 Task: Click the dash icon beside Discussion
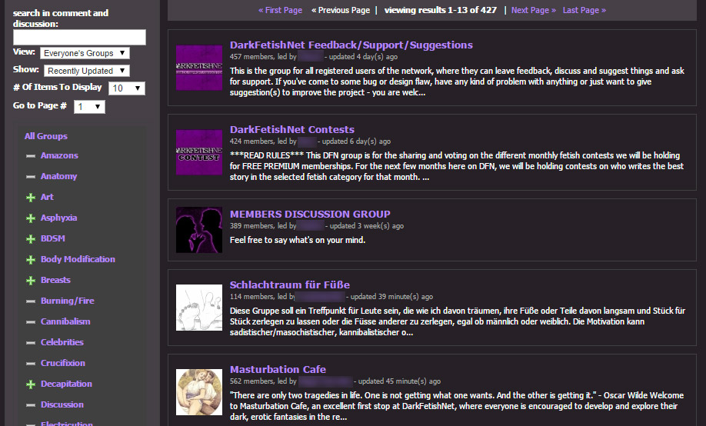[31, 404]
